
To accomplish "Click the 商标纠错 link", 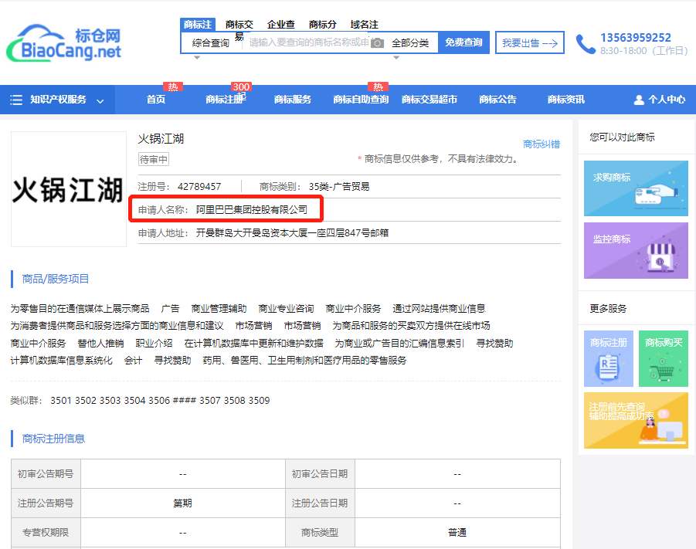I will (x=541, y=144).
